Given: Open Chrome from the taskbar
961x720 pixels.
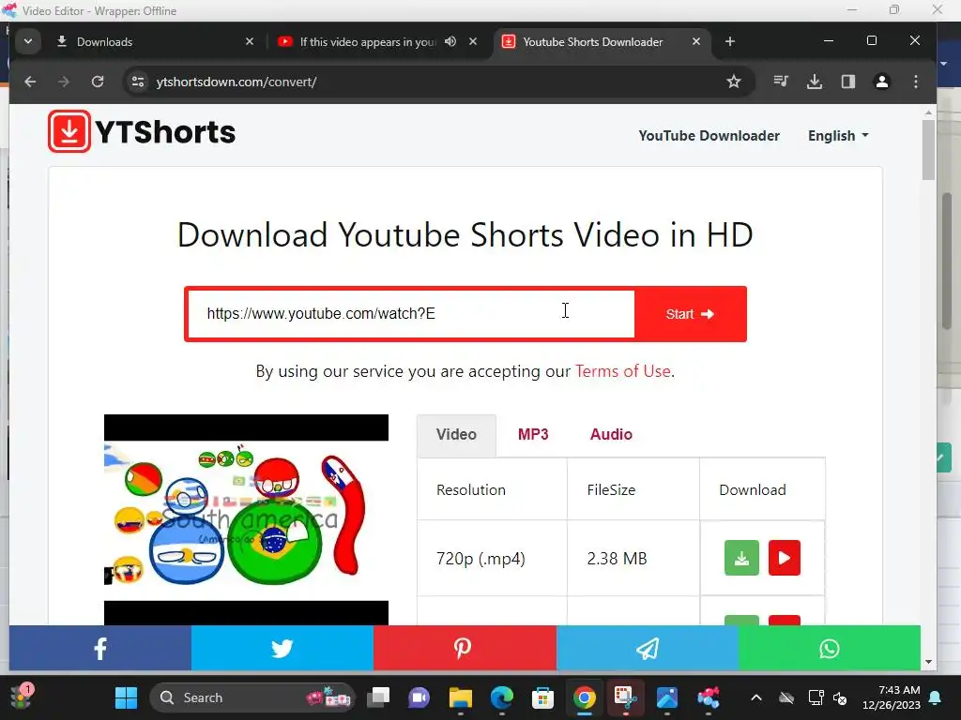Looking at the screenshot, I should pyautogui.click(x=584, y=697).
